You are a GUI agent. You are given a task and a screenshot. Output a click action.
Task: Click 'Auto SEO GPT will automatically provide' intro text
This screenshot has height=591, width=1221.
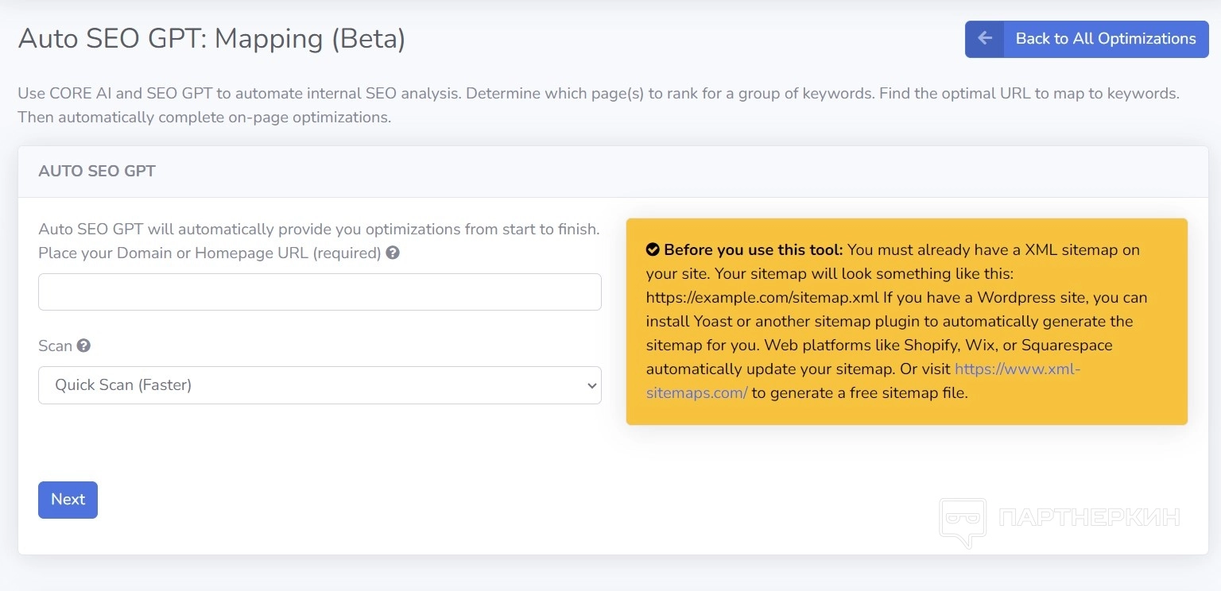coord(319,230)
